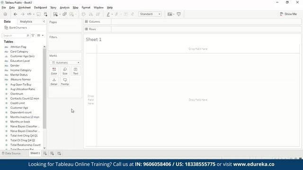The width and height of the screenshot is (303, 170).
Task: Click the Duplicate sheet icon
Action: (64, 14)
